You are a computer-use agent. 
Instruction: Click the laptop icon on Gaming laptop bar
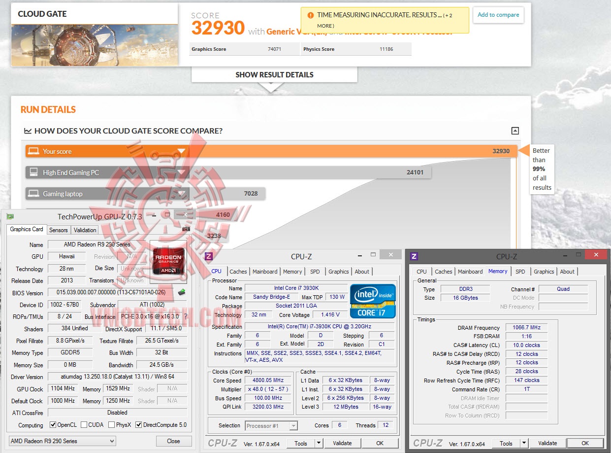click(x=33, y=193)
